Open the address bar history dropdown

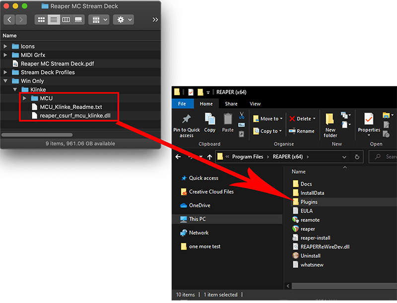click(x=344, y=157)
